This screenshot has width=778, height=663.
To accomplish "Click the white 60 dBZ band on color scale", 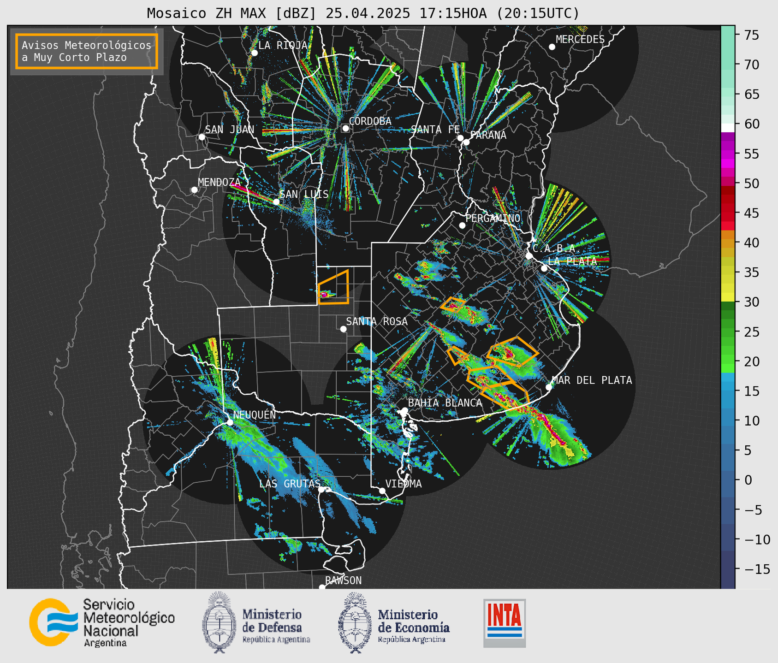I will (728, 128).
